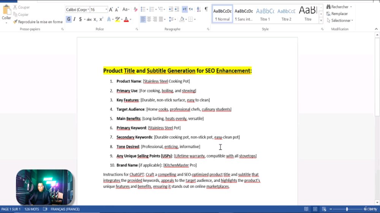Click the FRANÇAIS (FRANCE) language indicator
Viewport: 380px width, 213px height.
point(65,209)
